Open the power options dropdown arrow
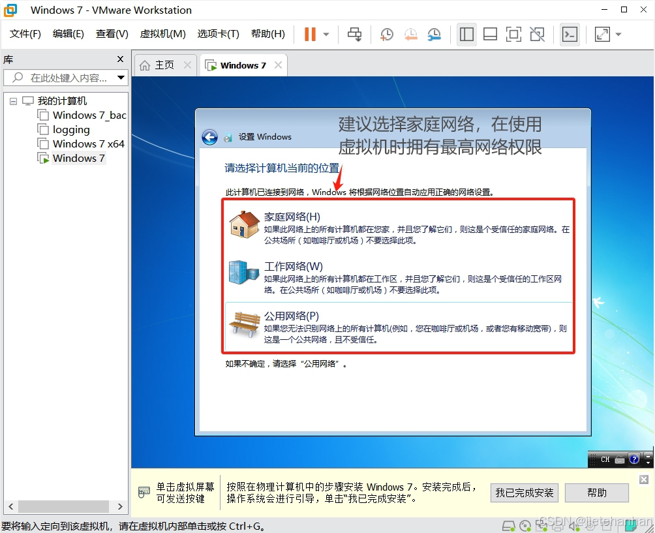The image size is (655, 533). point(326,35)
